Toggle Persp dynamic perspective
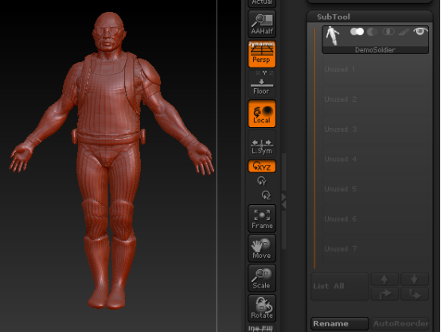This screenshot has height=332, width=441. 262,54
